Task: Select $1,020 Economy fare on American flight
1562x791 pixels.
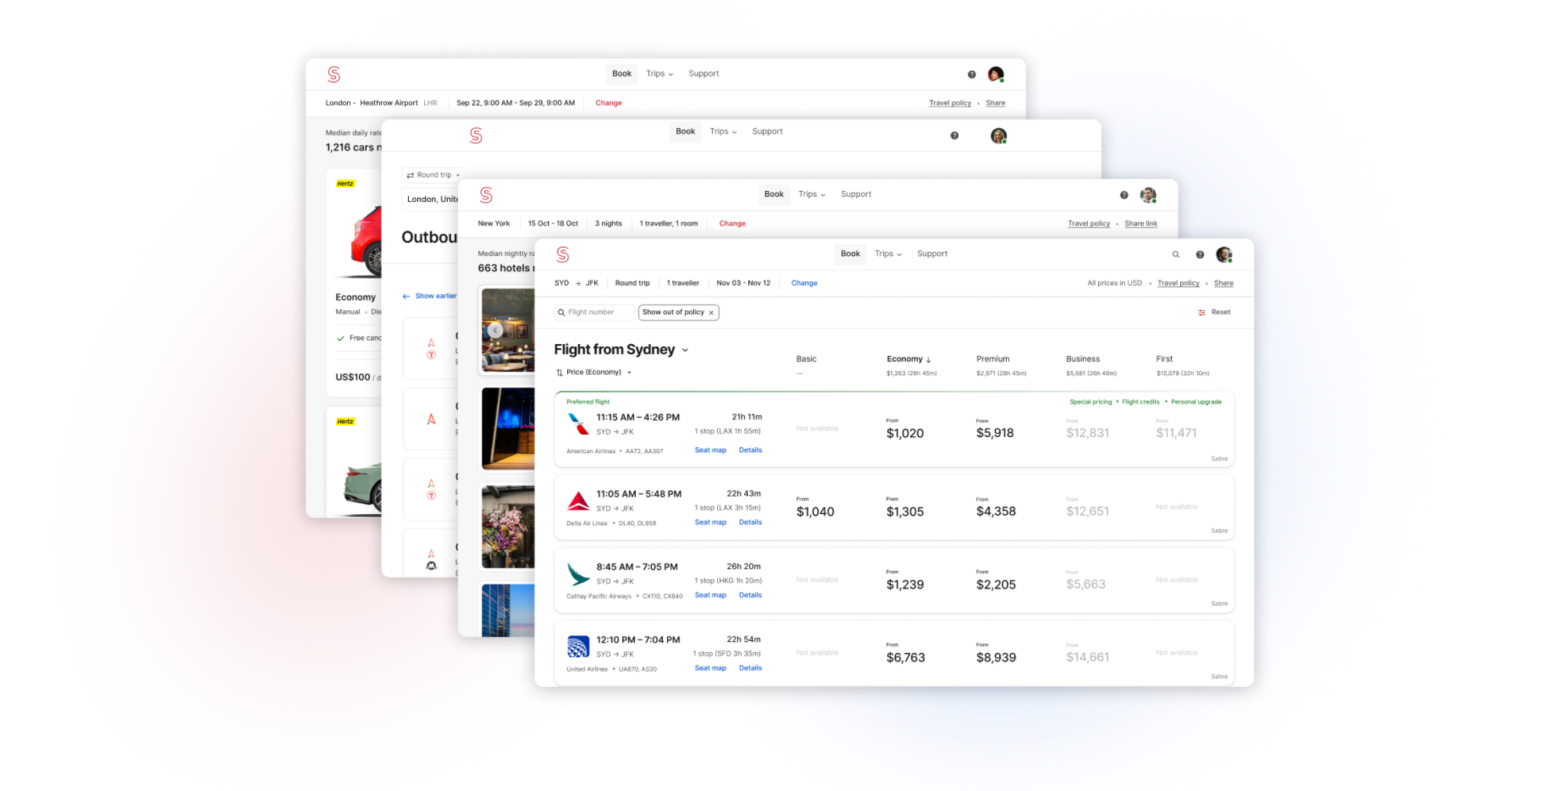Action: pyautogui.click(x=905, y=429)
